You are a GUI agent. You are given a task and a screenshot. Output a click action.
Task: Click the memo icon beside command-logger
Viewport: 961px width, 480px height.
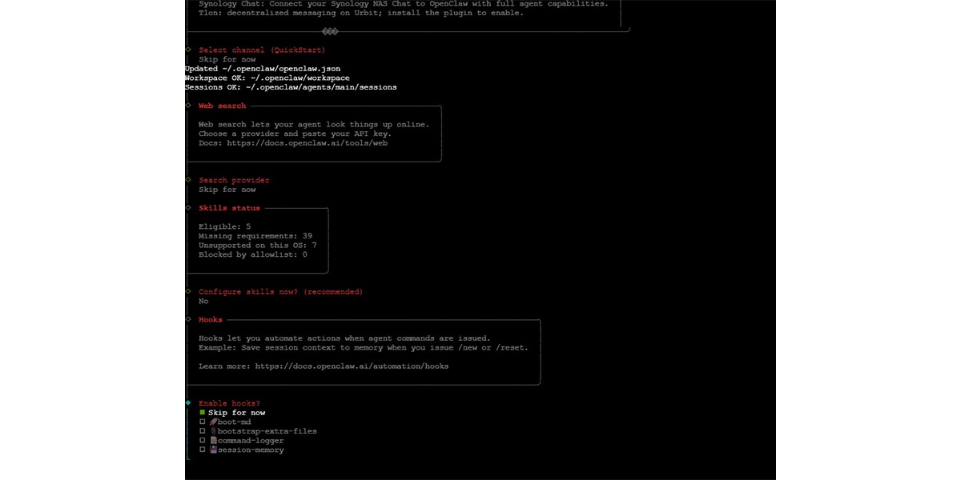click(x=212, y=440)
